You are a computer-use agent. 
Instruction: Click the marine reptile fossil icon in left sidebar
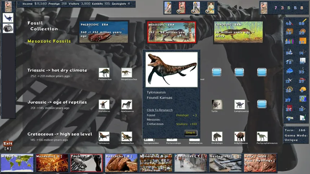[8, 18]
